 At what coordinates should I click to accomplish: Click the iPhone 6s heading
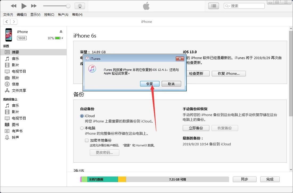tap(85, 36)
